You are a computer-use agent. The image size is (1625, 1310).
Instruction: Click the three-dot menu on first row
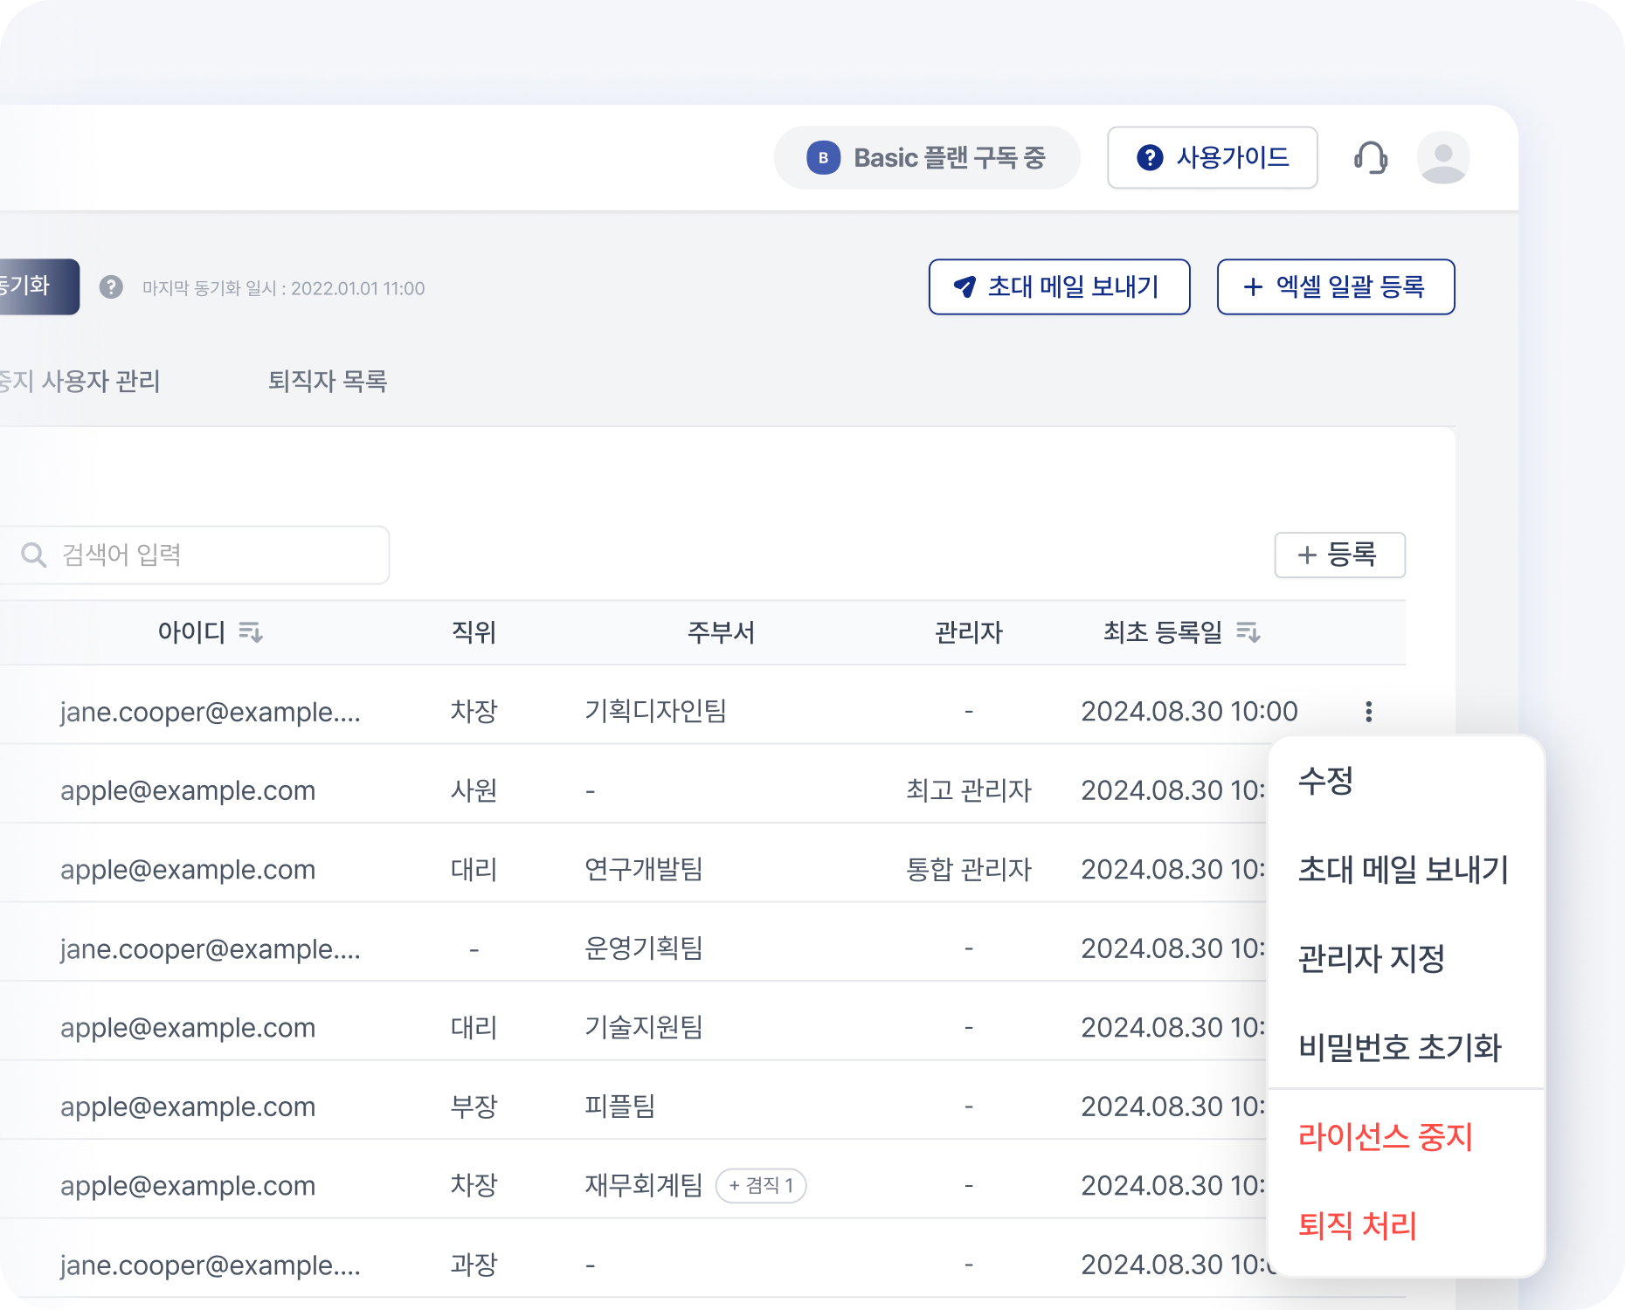(1368, 712)
